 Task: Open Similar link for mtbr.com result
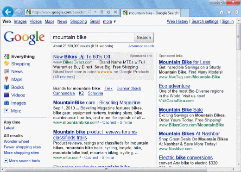tap(108, 158)
